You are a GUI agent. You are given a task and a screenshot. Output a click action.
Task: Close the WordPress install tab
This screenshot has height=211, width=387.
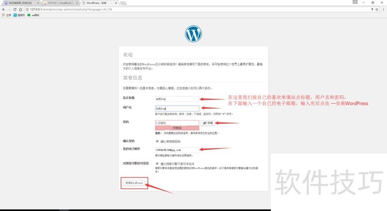point(116,3)
